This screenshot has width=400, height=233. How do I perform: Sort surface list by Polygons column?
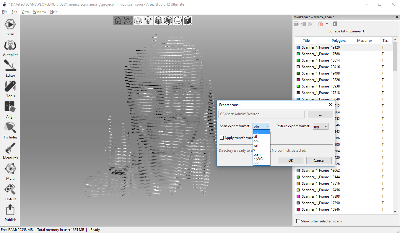point(342,41)
